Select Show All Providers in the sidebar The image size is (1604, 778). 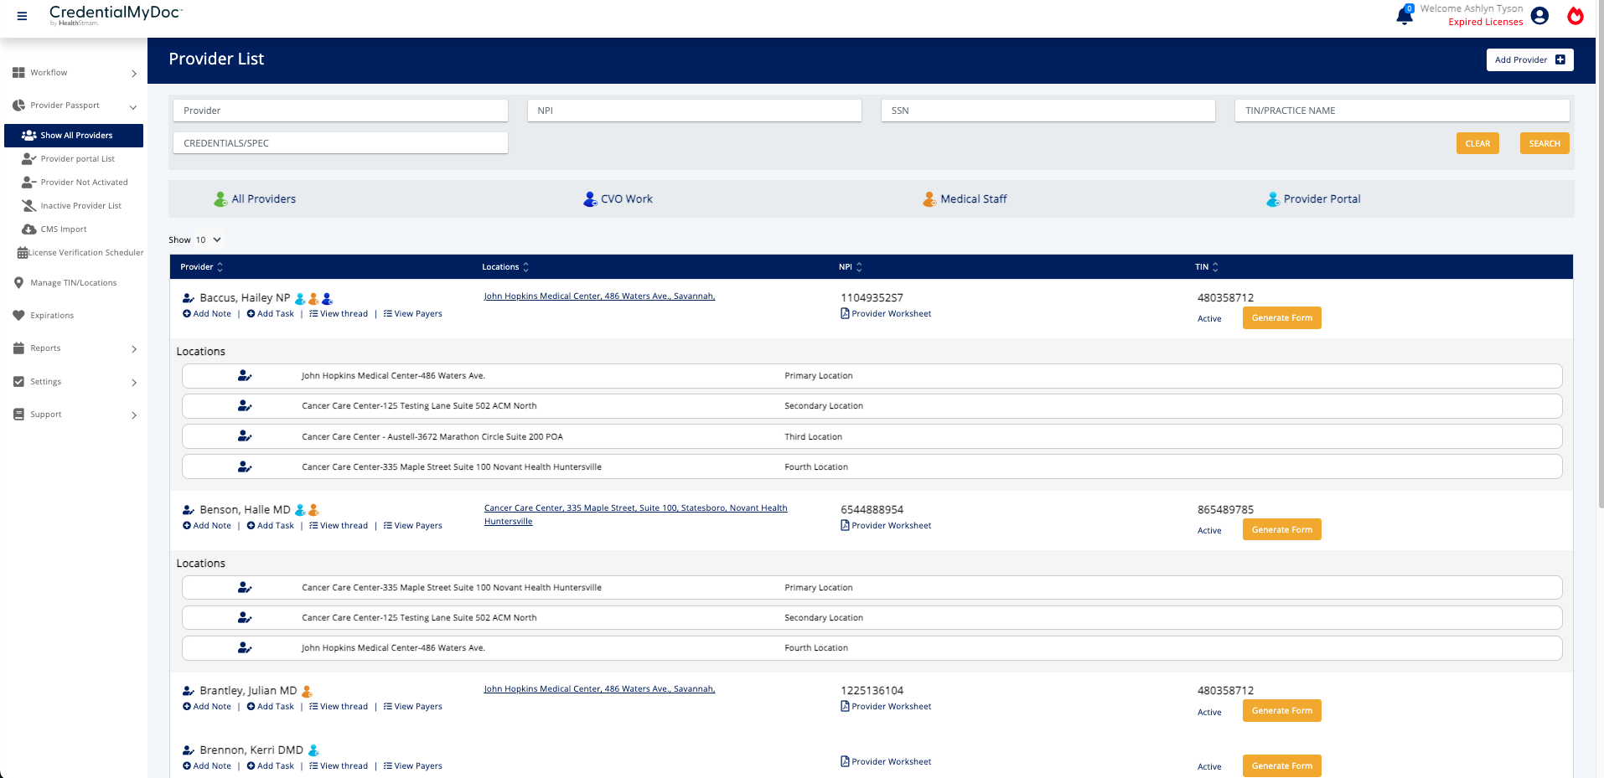(76, 135)
